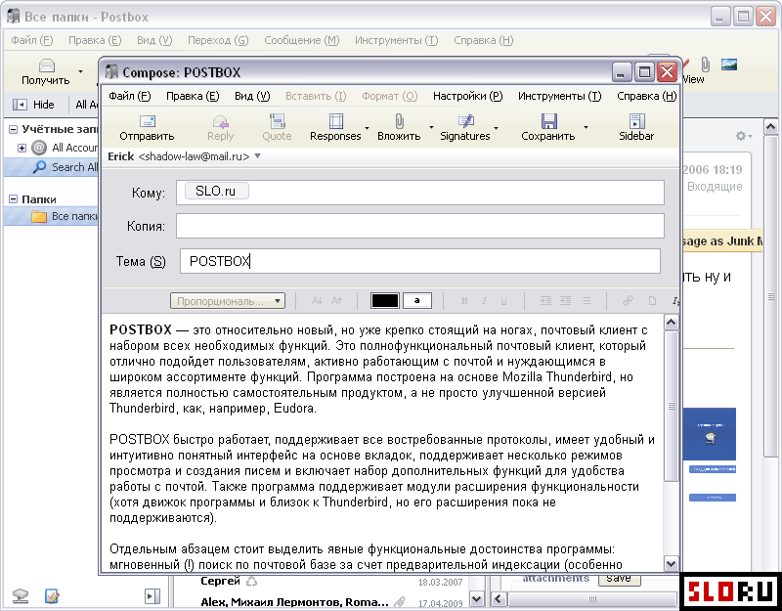The width and height of the screenshot is (782, 611).
Task: Open the Инструменты menu in the Compose window
Action: pyautogui.click(x=559, y=96)
